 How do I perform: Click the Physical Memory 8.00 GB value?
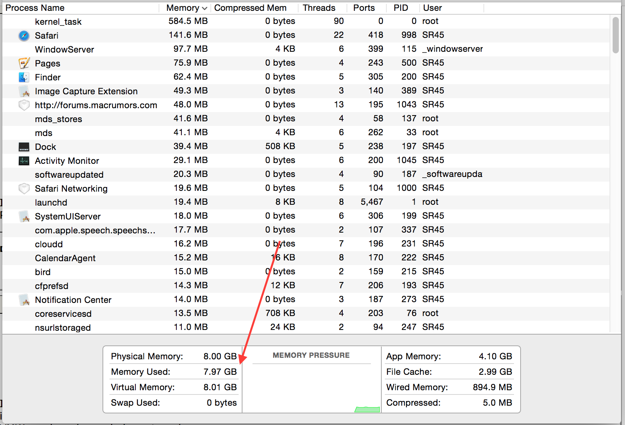[220, 356]
